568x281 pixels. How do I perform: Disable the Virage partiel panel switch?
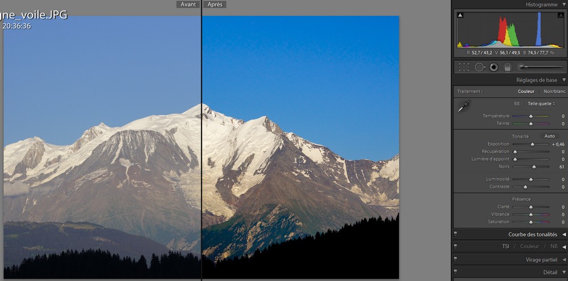coord(456,259)
